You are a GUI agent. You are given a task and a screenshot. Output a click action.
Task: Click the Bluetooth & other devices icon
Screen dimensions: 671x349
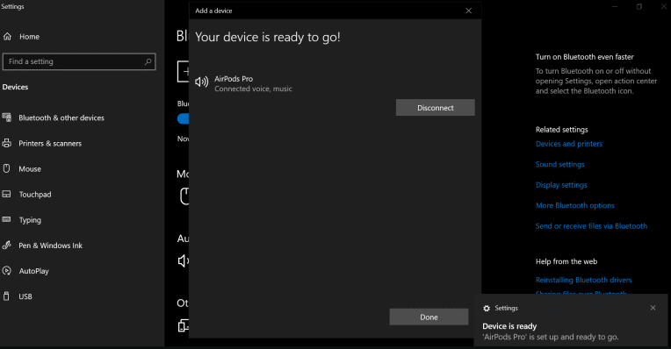pos(6,118)
